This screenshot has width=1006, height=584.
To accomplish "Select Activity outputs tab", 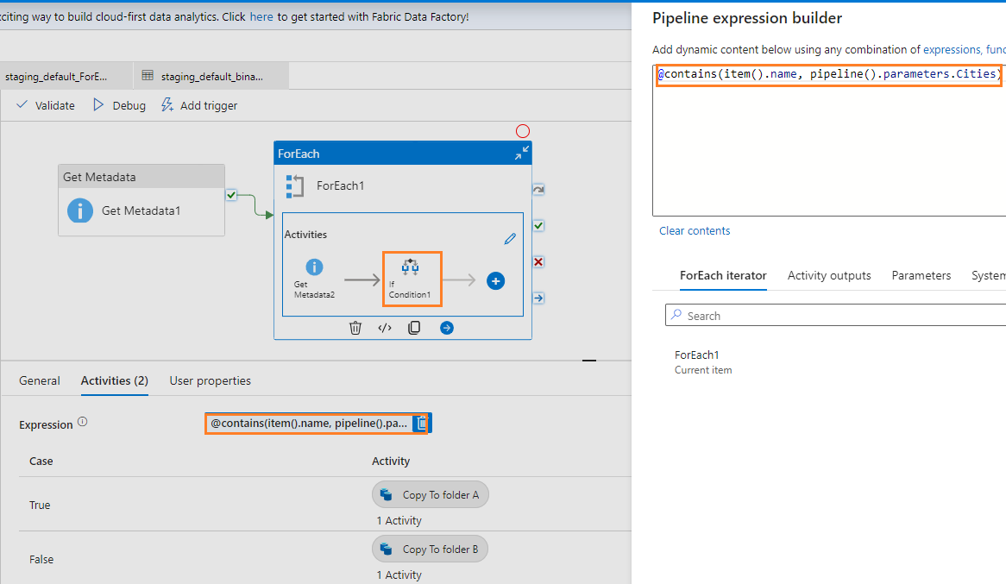I will pos(829,275).
